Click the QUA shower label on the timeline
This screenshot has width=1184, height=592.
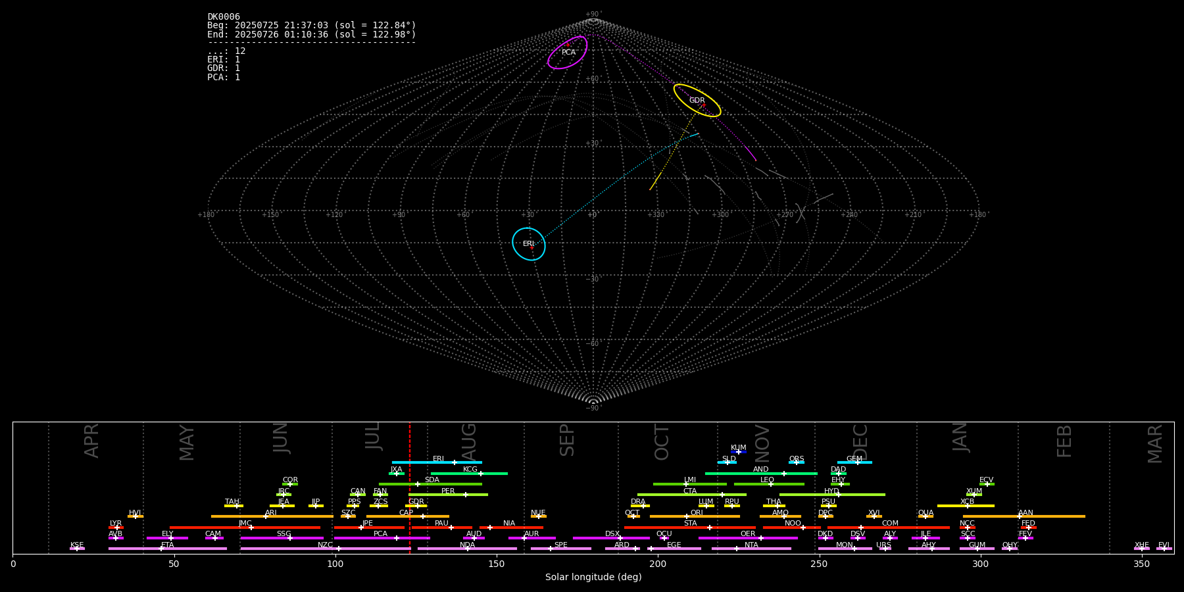pyautogui.click(x=925, y=513)
